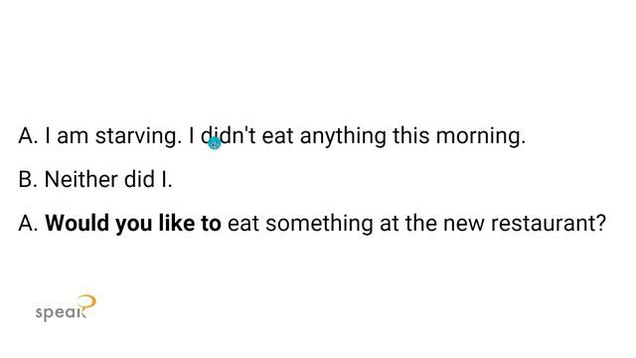The image size is (636, 358).
Task: Click the blue pointer dot on "didn't"
Action: (215, 143)
